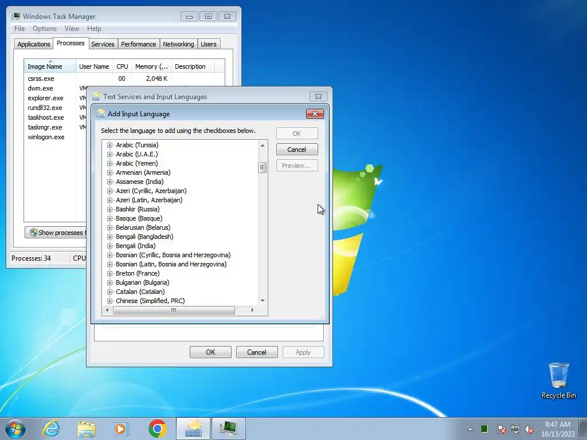Open Windows Media Player from the taskbar
The image size is (587, 440).
pos(122,429)
